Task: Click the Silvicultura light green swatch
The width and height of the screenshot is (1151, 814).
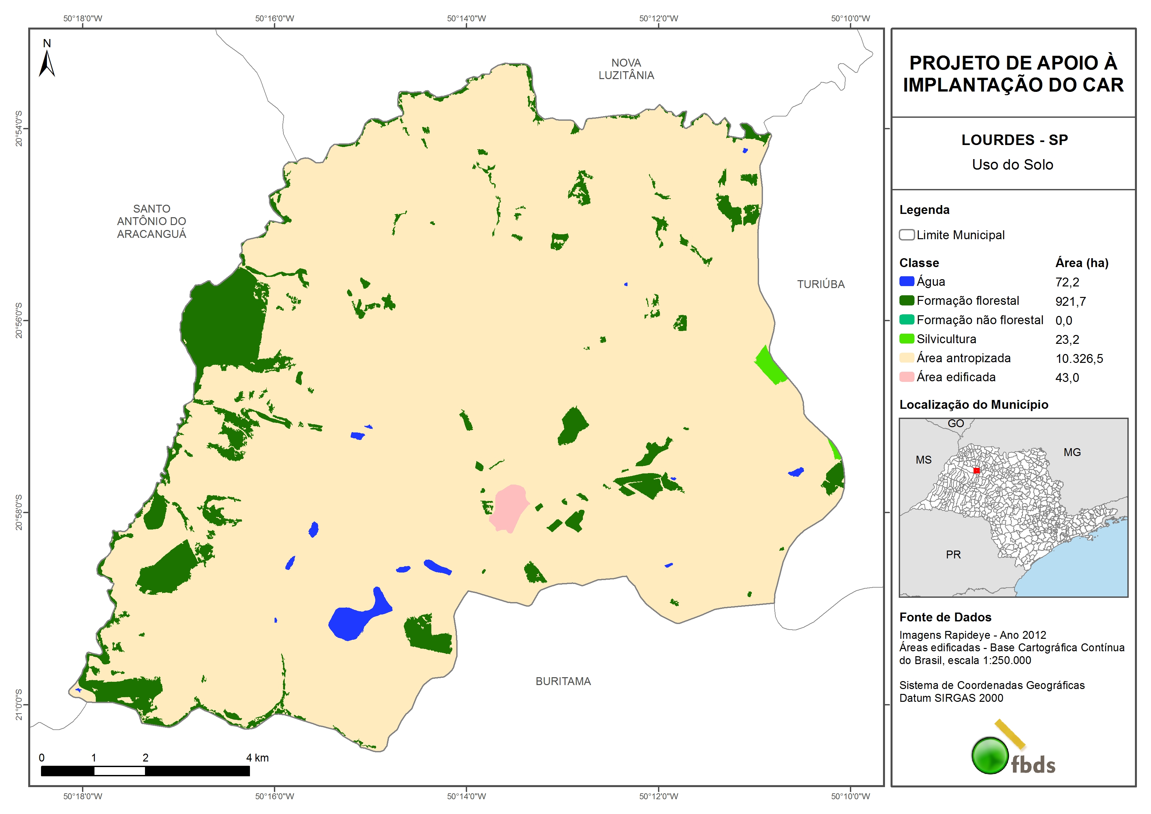Action: coord(906,339)
